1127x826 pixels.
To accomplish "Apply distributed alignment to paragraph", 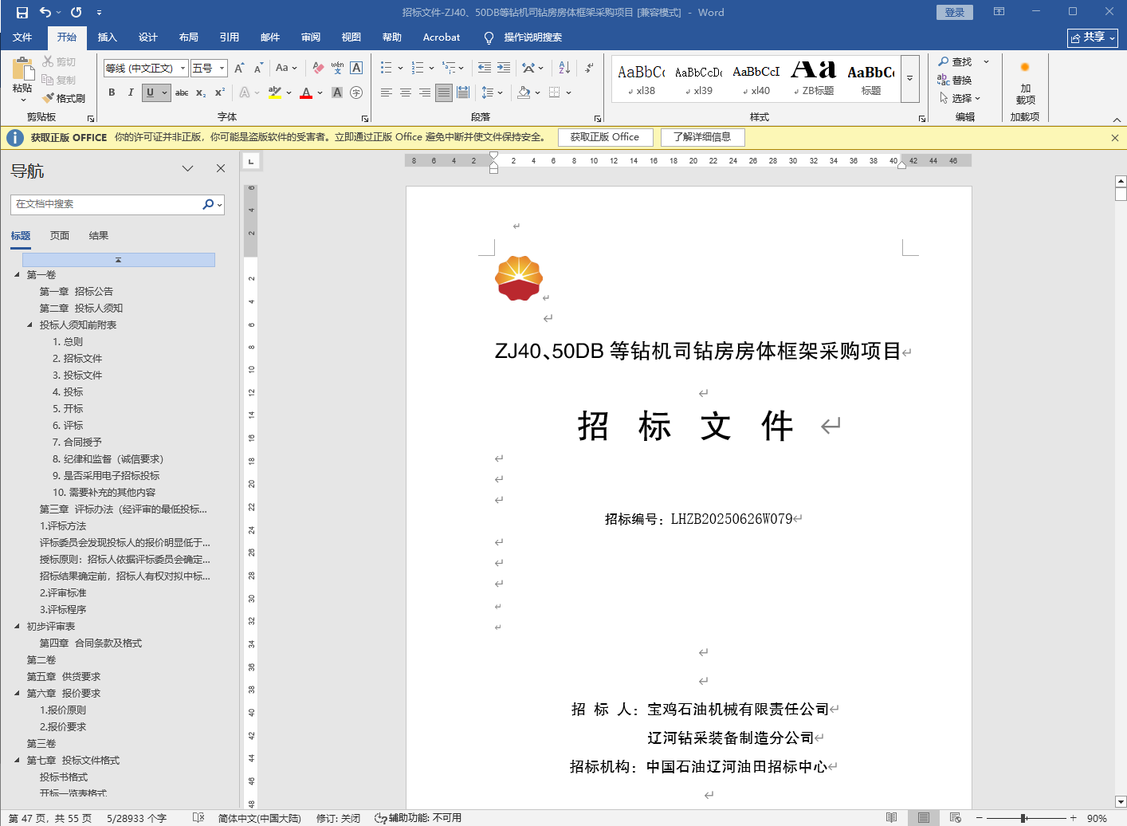I will [463, 92].
